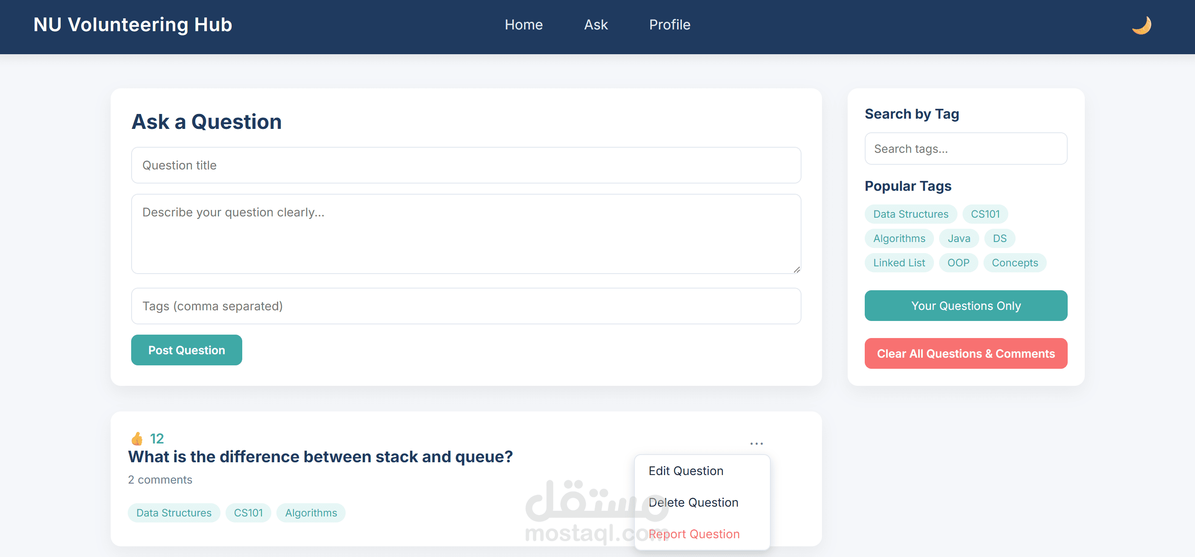Click the Java popular tag
Viewport: 1195px width, 557px height.
pos(958,238)
